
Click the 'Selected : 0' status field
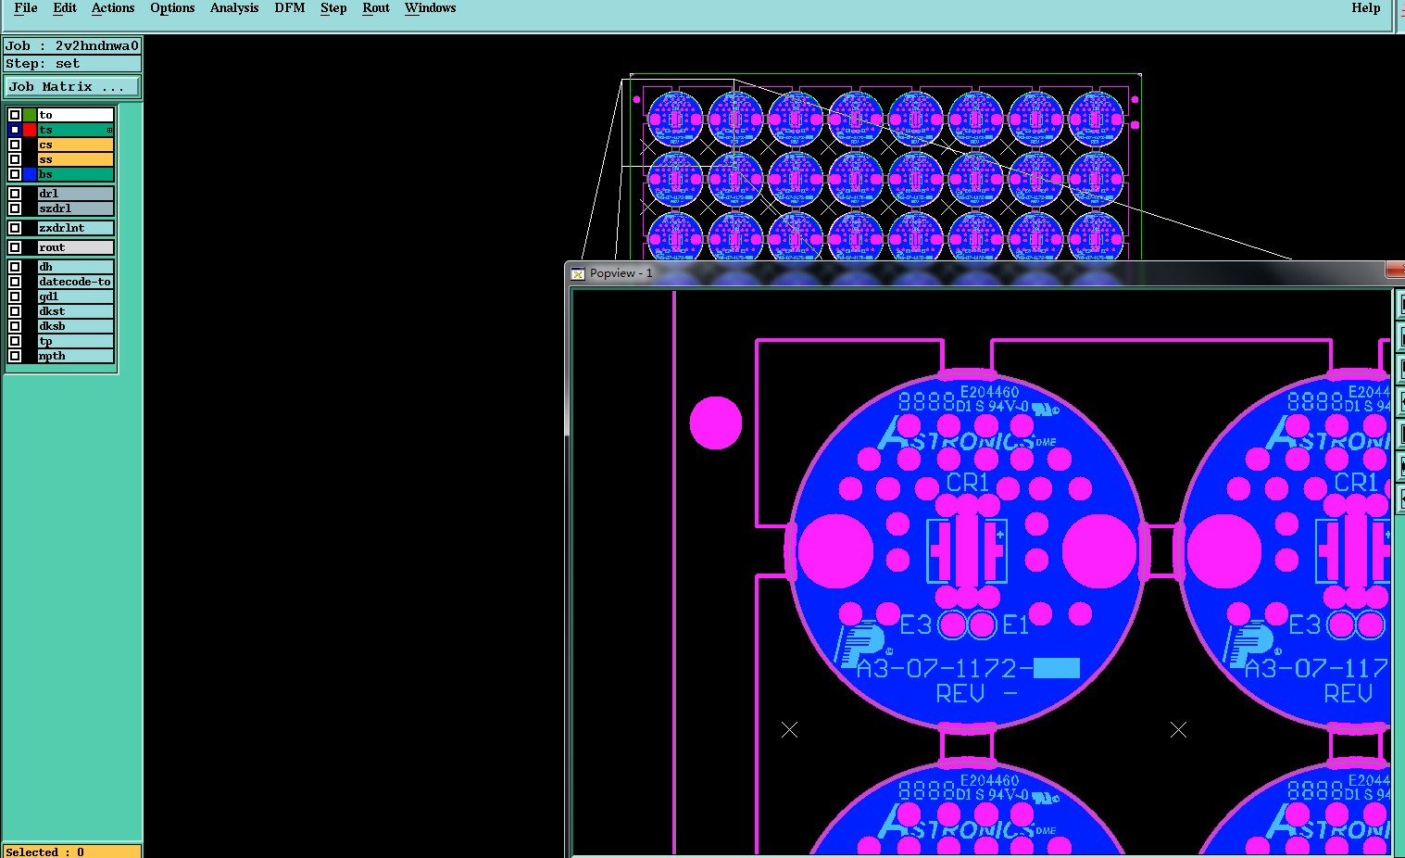pyautogui.click(x=72, y=852)
